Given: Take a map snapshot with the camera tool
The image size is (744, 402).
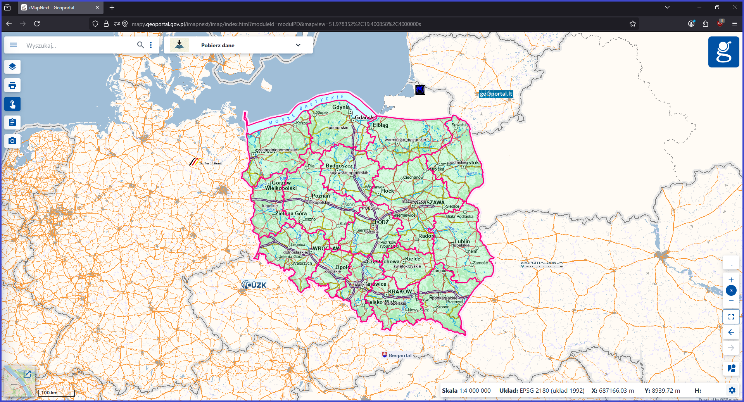Looking at the screenshot, I should coord(12,141).
